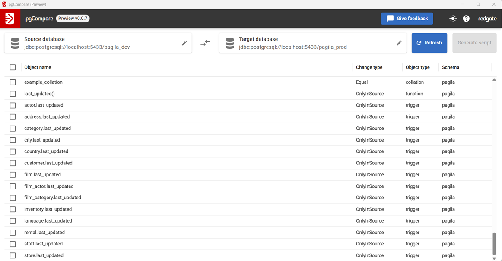Edit target database with pencil icon
The width and height of the screenshot is (502, 261).
click(x=399, y=43)
